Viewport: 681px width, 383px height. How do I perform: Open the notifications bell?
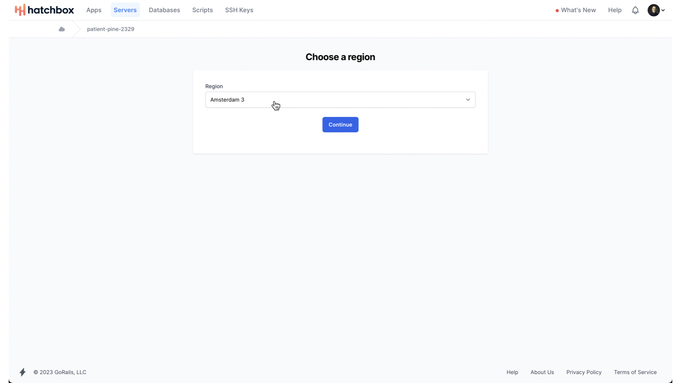(635, 10)
